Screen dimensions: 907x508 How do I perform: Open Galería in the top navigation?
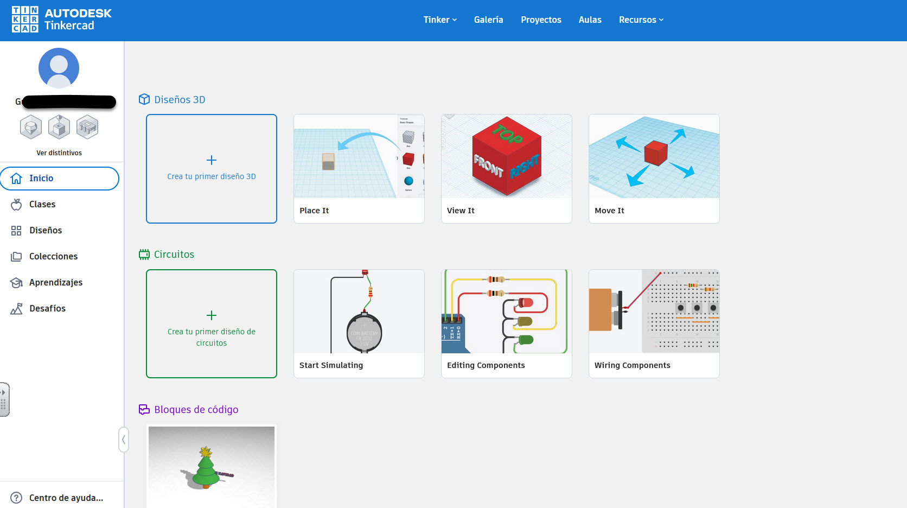(488, 20)
